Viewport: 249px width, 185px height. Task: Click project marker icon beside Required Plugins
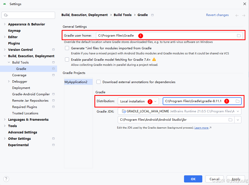[53, 107]
